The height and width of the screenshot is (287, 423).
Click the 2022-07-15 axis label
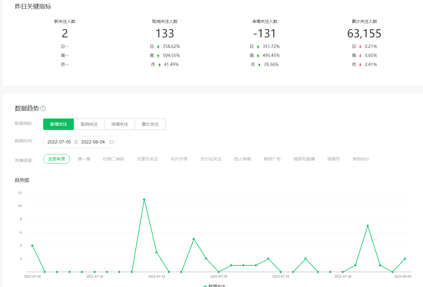(157, 276)
